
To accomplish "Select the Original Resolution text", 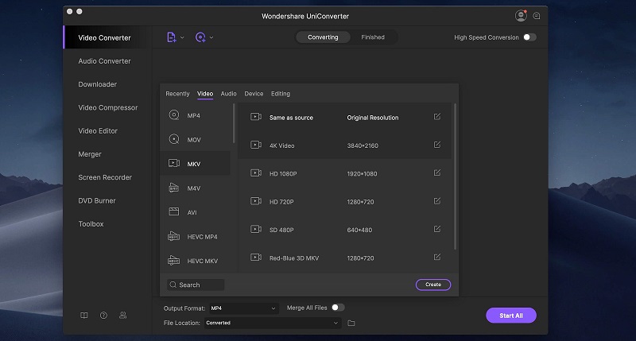I will 373,118.
